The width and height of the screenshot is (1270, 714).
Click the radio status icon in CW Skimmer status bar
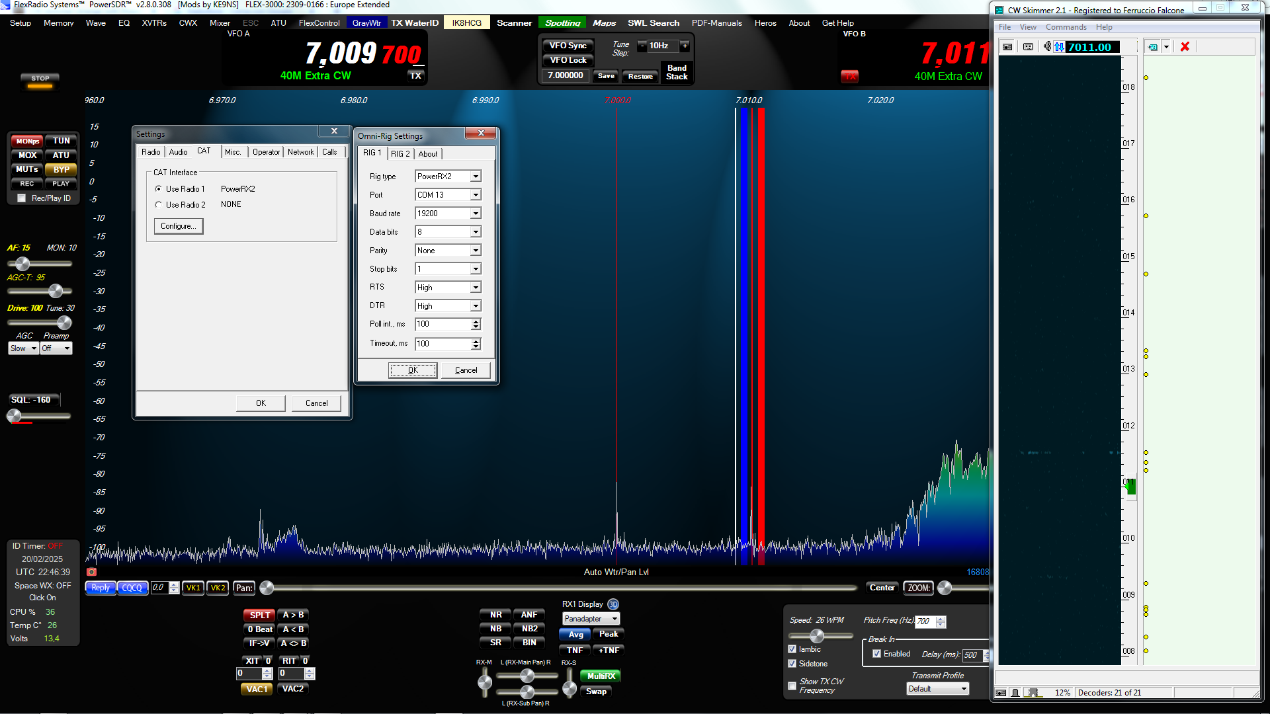pyautogui.click(x=1001, y=693)
